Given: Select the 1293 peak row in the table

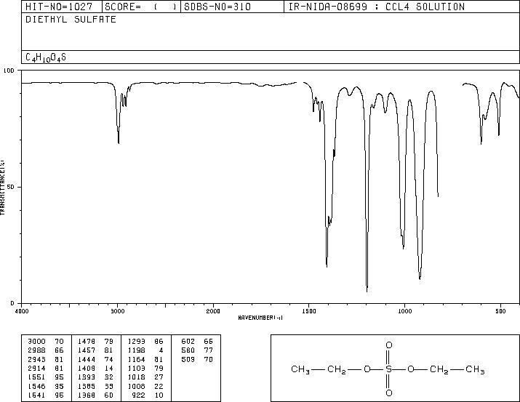Looking at the screenshot, I should [x=145, y=342].
